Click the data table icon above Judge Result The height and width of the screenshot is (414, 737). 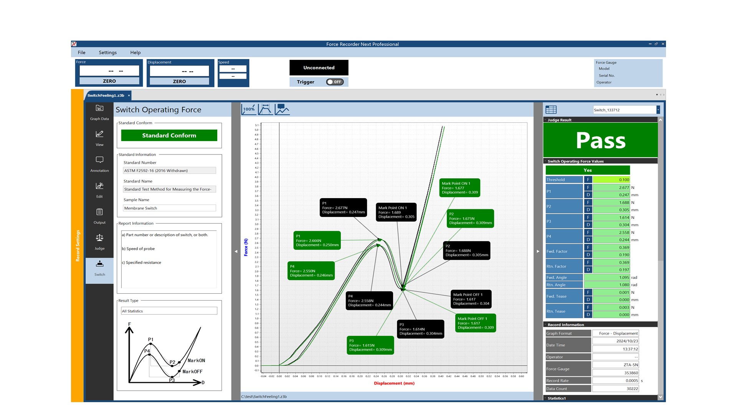[x=551, y=110]
